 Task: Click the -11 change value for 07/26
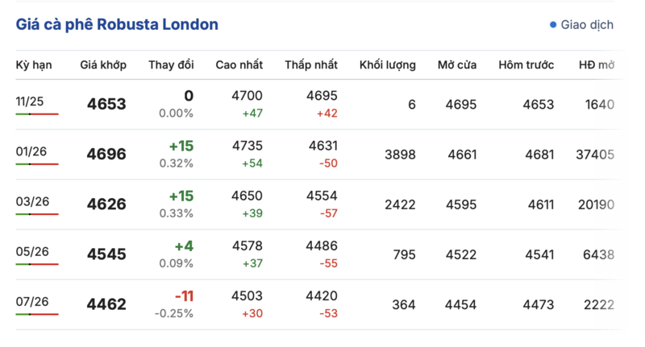click(184, 296)
